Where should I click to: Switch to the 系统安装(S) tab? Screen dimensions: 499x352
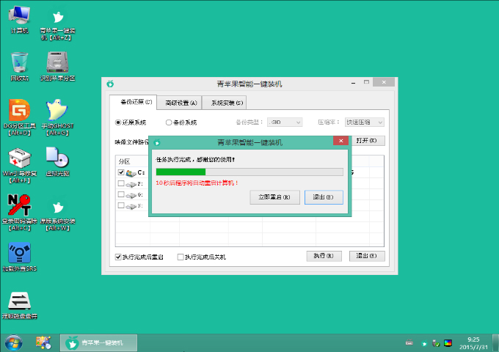[x=225, y=103]
